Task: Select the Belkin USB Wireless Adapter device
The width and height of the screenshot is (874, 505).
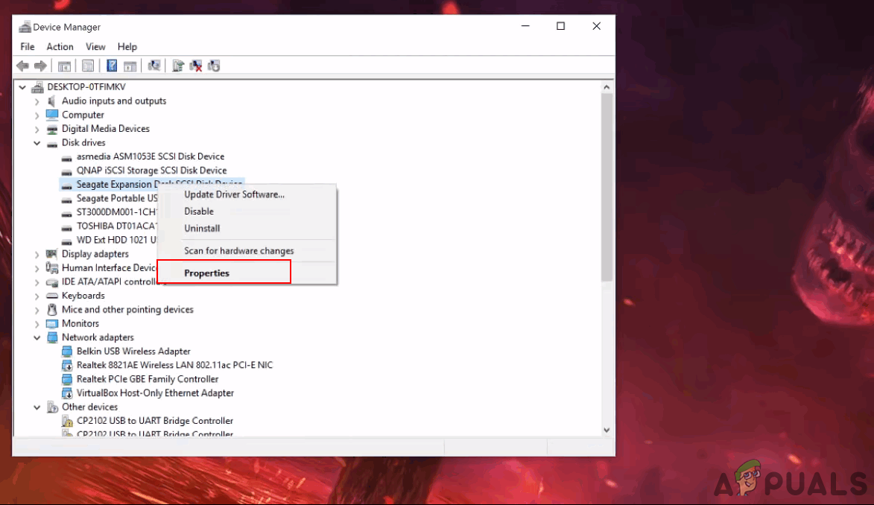Action: click(x=133, y=352)
